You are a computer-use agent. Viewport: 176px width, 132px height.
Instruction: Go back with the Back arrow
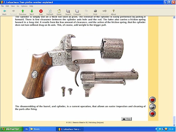4,12
